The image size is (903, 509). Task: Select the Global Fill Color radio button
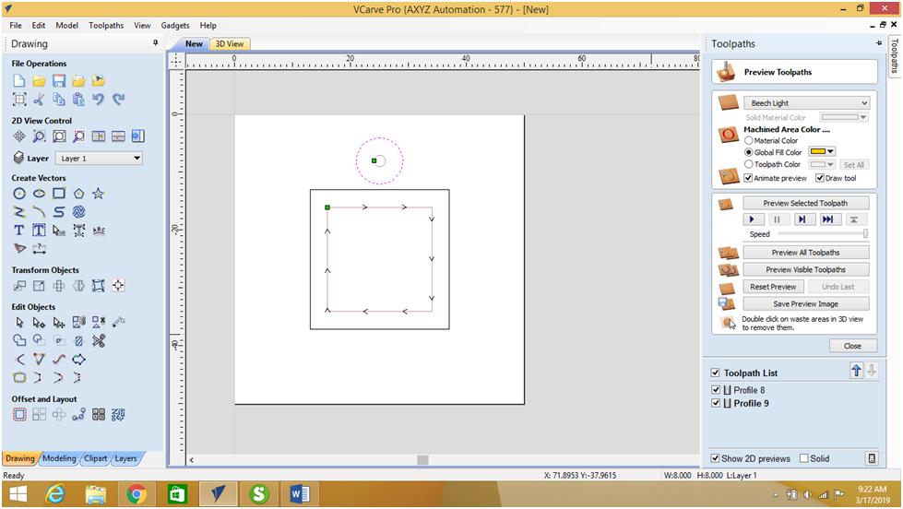click(749, 152)
